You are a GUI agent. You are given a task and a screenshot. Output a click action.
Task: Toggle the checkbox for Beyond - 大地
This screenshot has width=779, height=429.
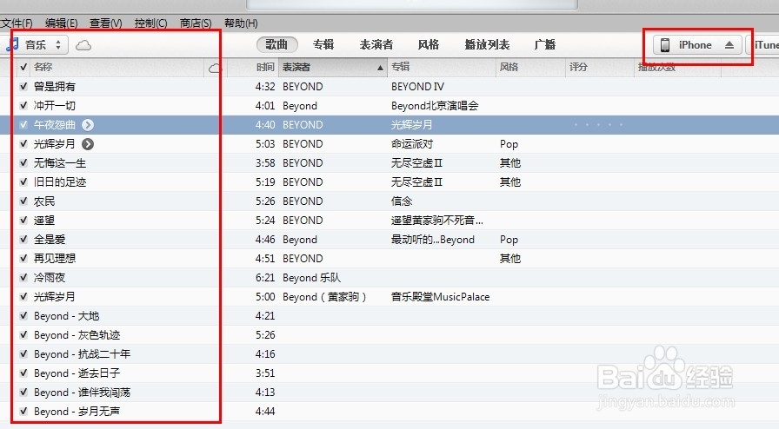tap(23, 316)
